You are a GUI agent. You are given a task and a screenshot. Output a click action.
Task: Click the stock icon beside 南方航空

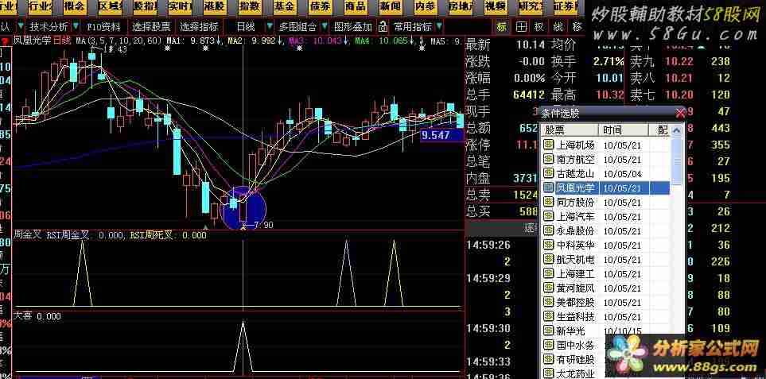(x=548, y=159)
